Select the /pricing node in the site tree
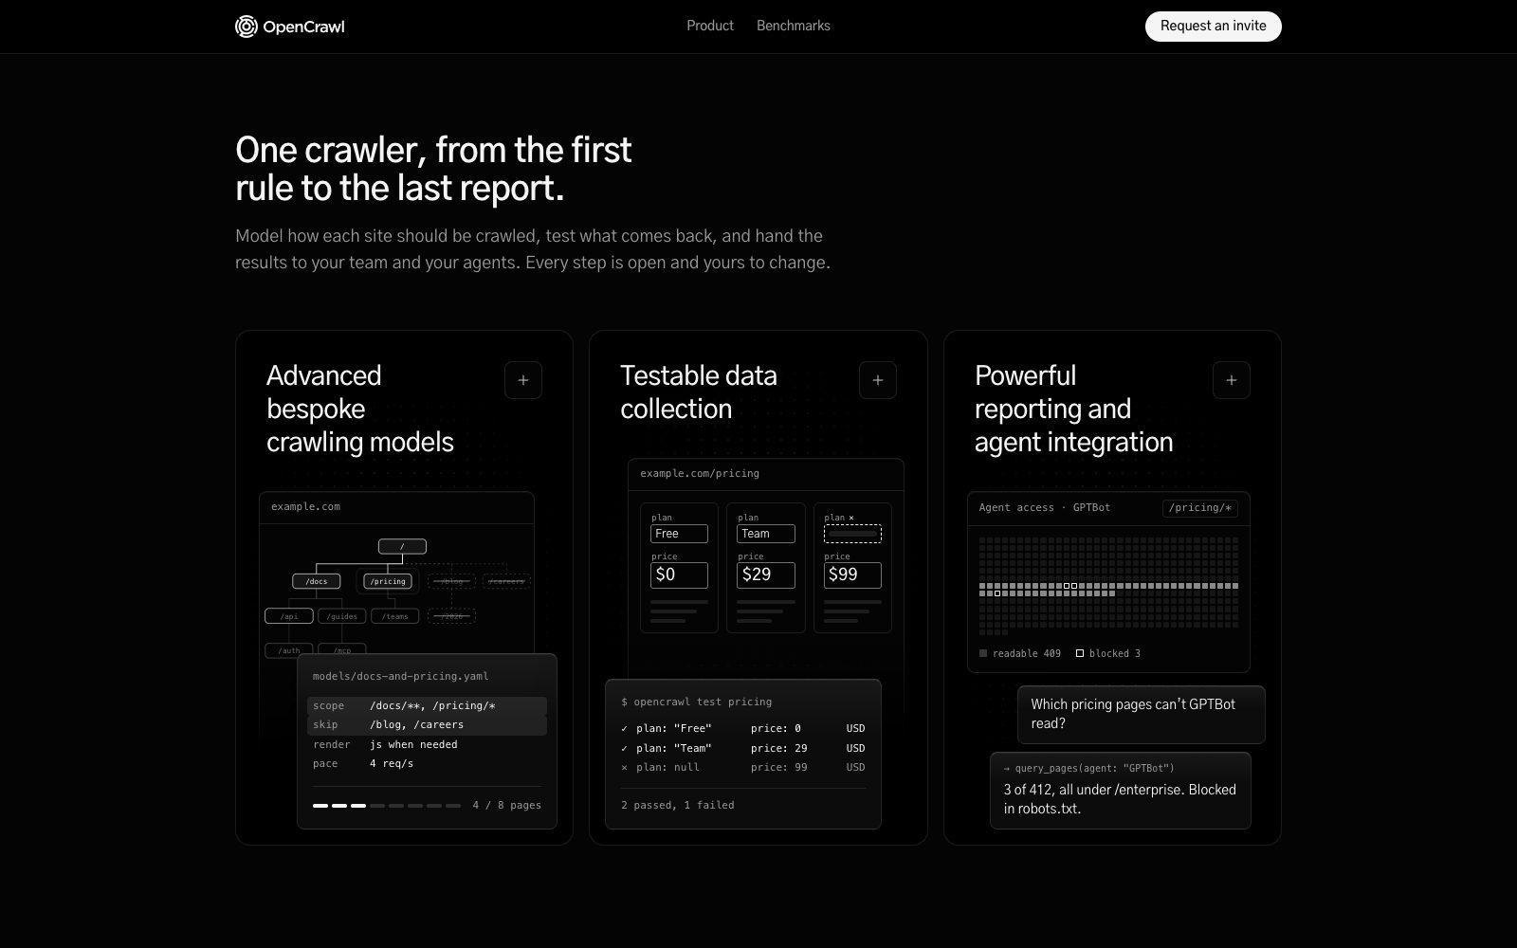 (x=388, y=581)
